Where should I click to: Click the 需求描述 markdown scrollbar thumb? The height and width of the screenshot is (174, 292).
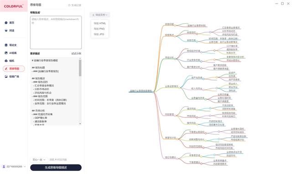[x=80, y=68]
